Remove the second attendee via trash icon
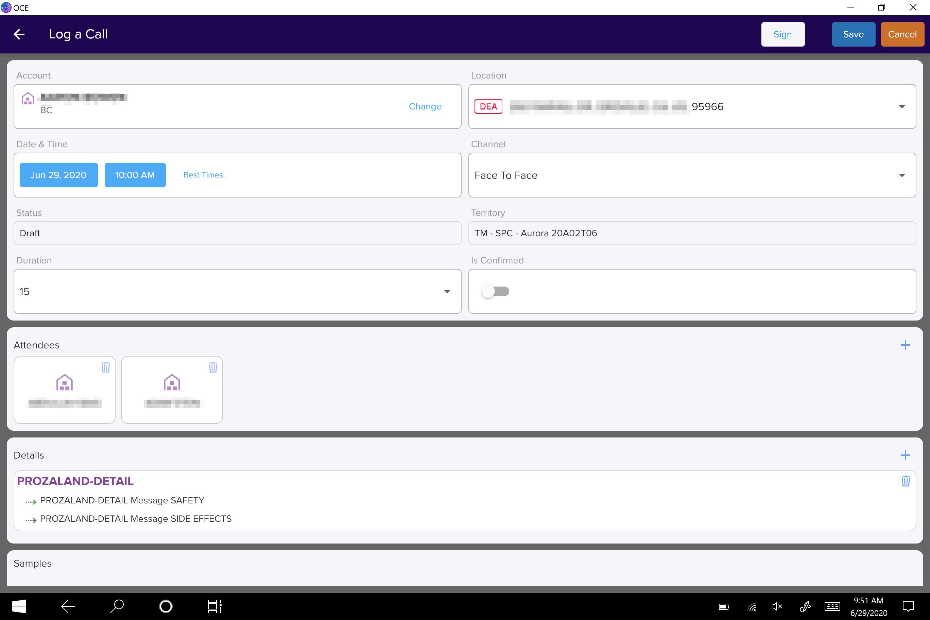 [213, 367]
